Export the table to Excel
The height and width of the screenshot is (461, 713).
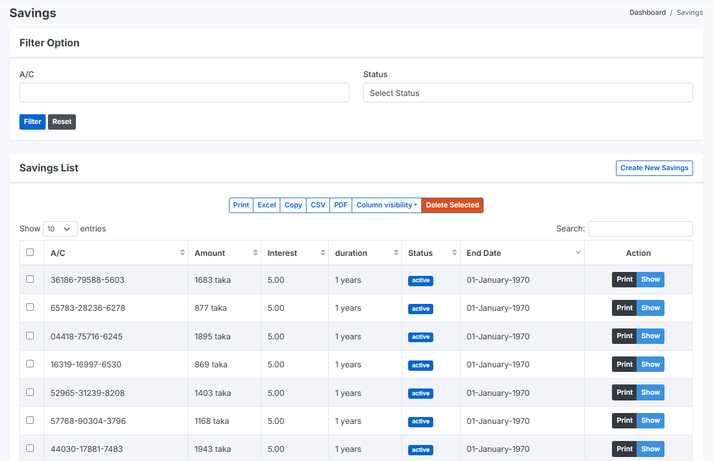click(267, 205)
